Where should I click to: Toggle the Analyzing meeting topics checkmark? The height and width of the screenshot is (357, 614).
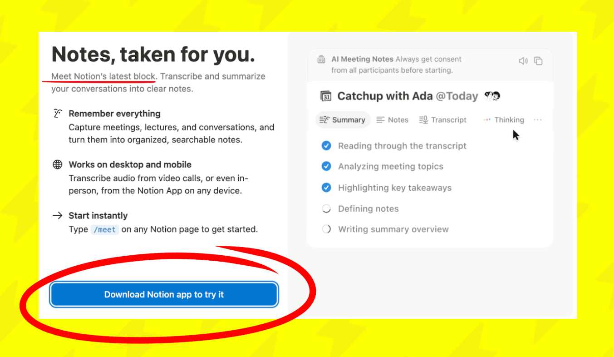click(x=326, y=166)
